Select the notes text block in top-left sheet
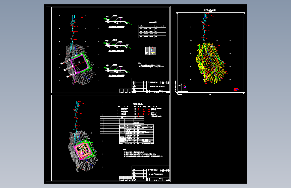Image resolution: width=291 pixels, height=188 pixels. tap(151, 65)
